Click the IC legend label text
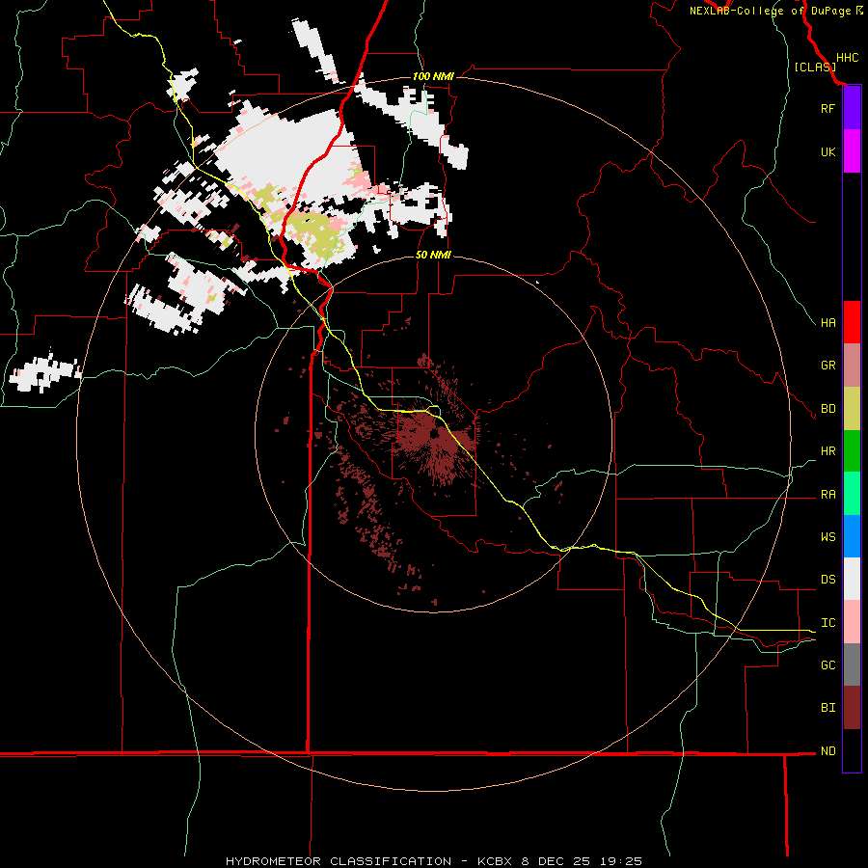Image resolution: width=868 pixels, height=868 pixels. [x=827, y=623]
